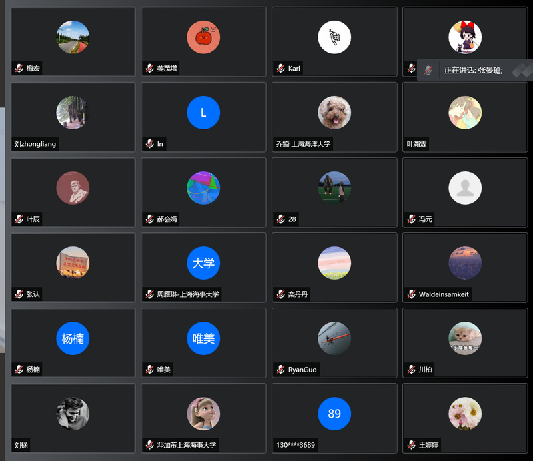
Task: Click the muted mic icon for Waldeinsamkeit
Action: 412,294
